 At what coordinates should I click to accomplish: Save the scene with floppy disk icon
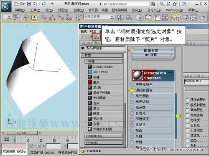pos(29,4)
